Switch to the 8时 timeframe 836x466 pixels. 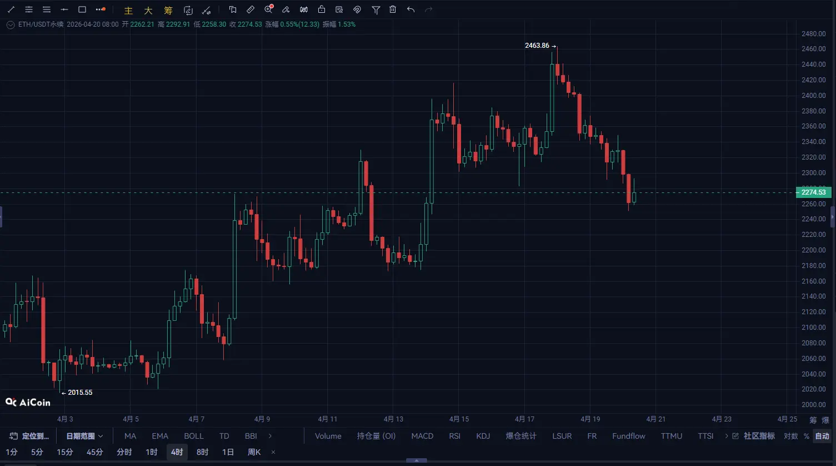point(203,452)
